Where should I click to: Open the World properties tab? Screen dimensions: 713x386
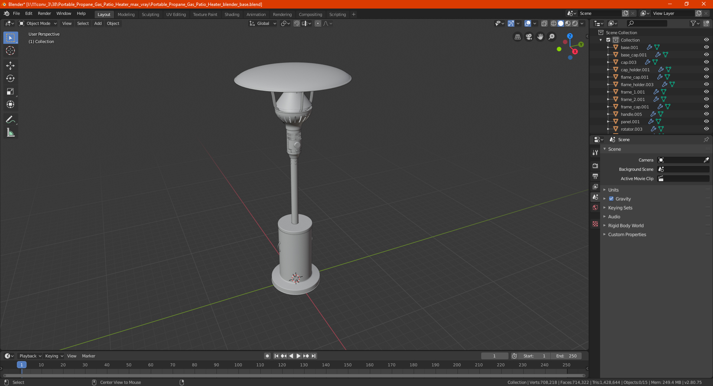point(595,207)
